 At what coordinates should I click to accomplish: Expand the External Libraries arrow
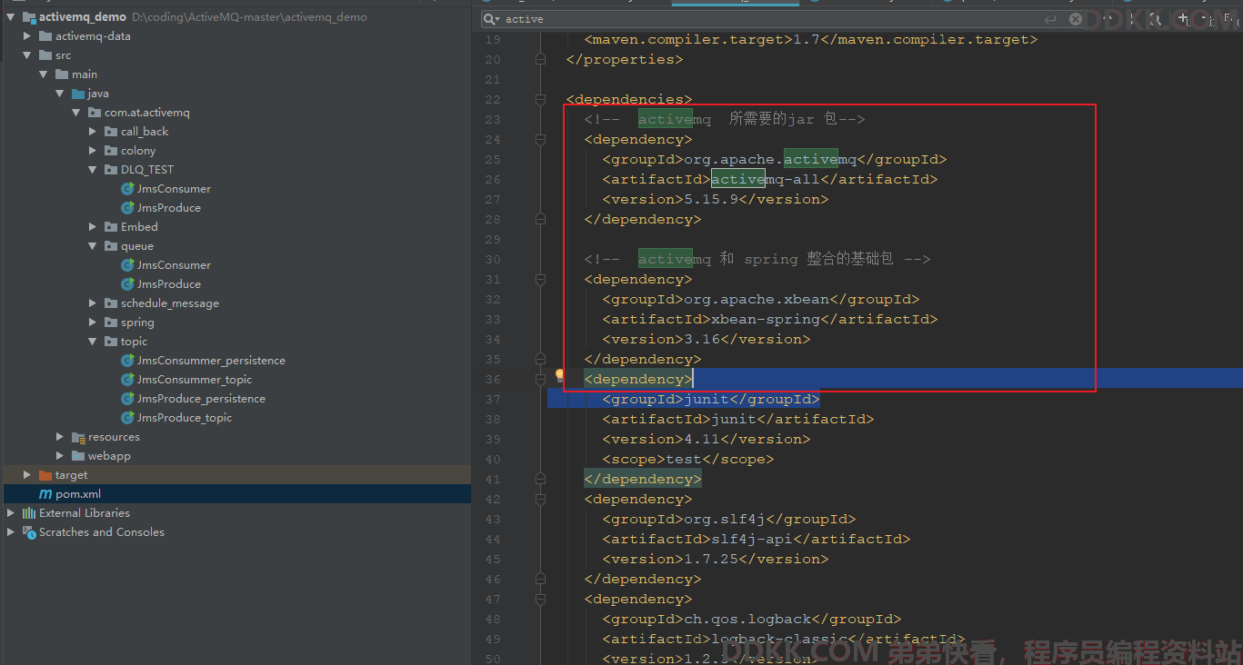(11, 513)
